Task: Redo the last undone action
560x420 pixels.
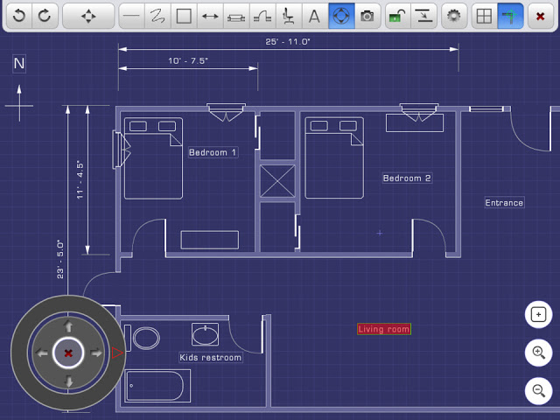Action: (45, 16)
